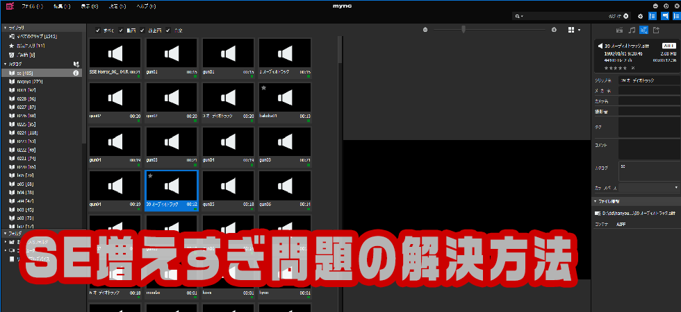Open the カラースペース dropdown
681x312 pixels.
point(648,188)
